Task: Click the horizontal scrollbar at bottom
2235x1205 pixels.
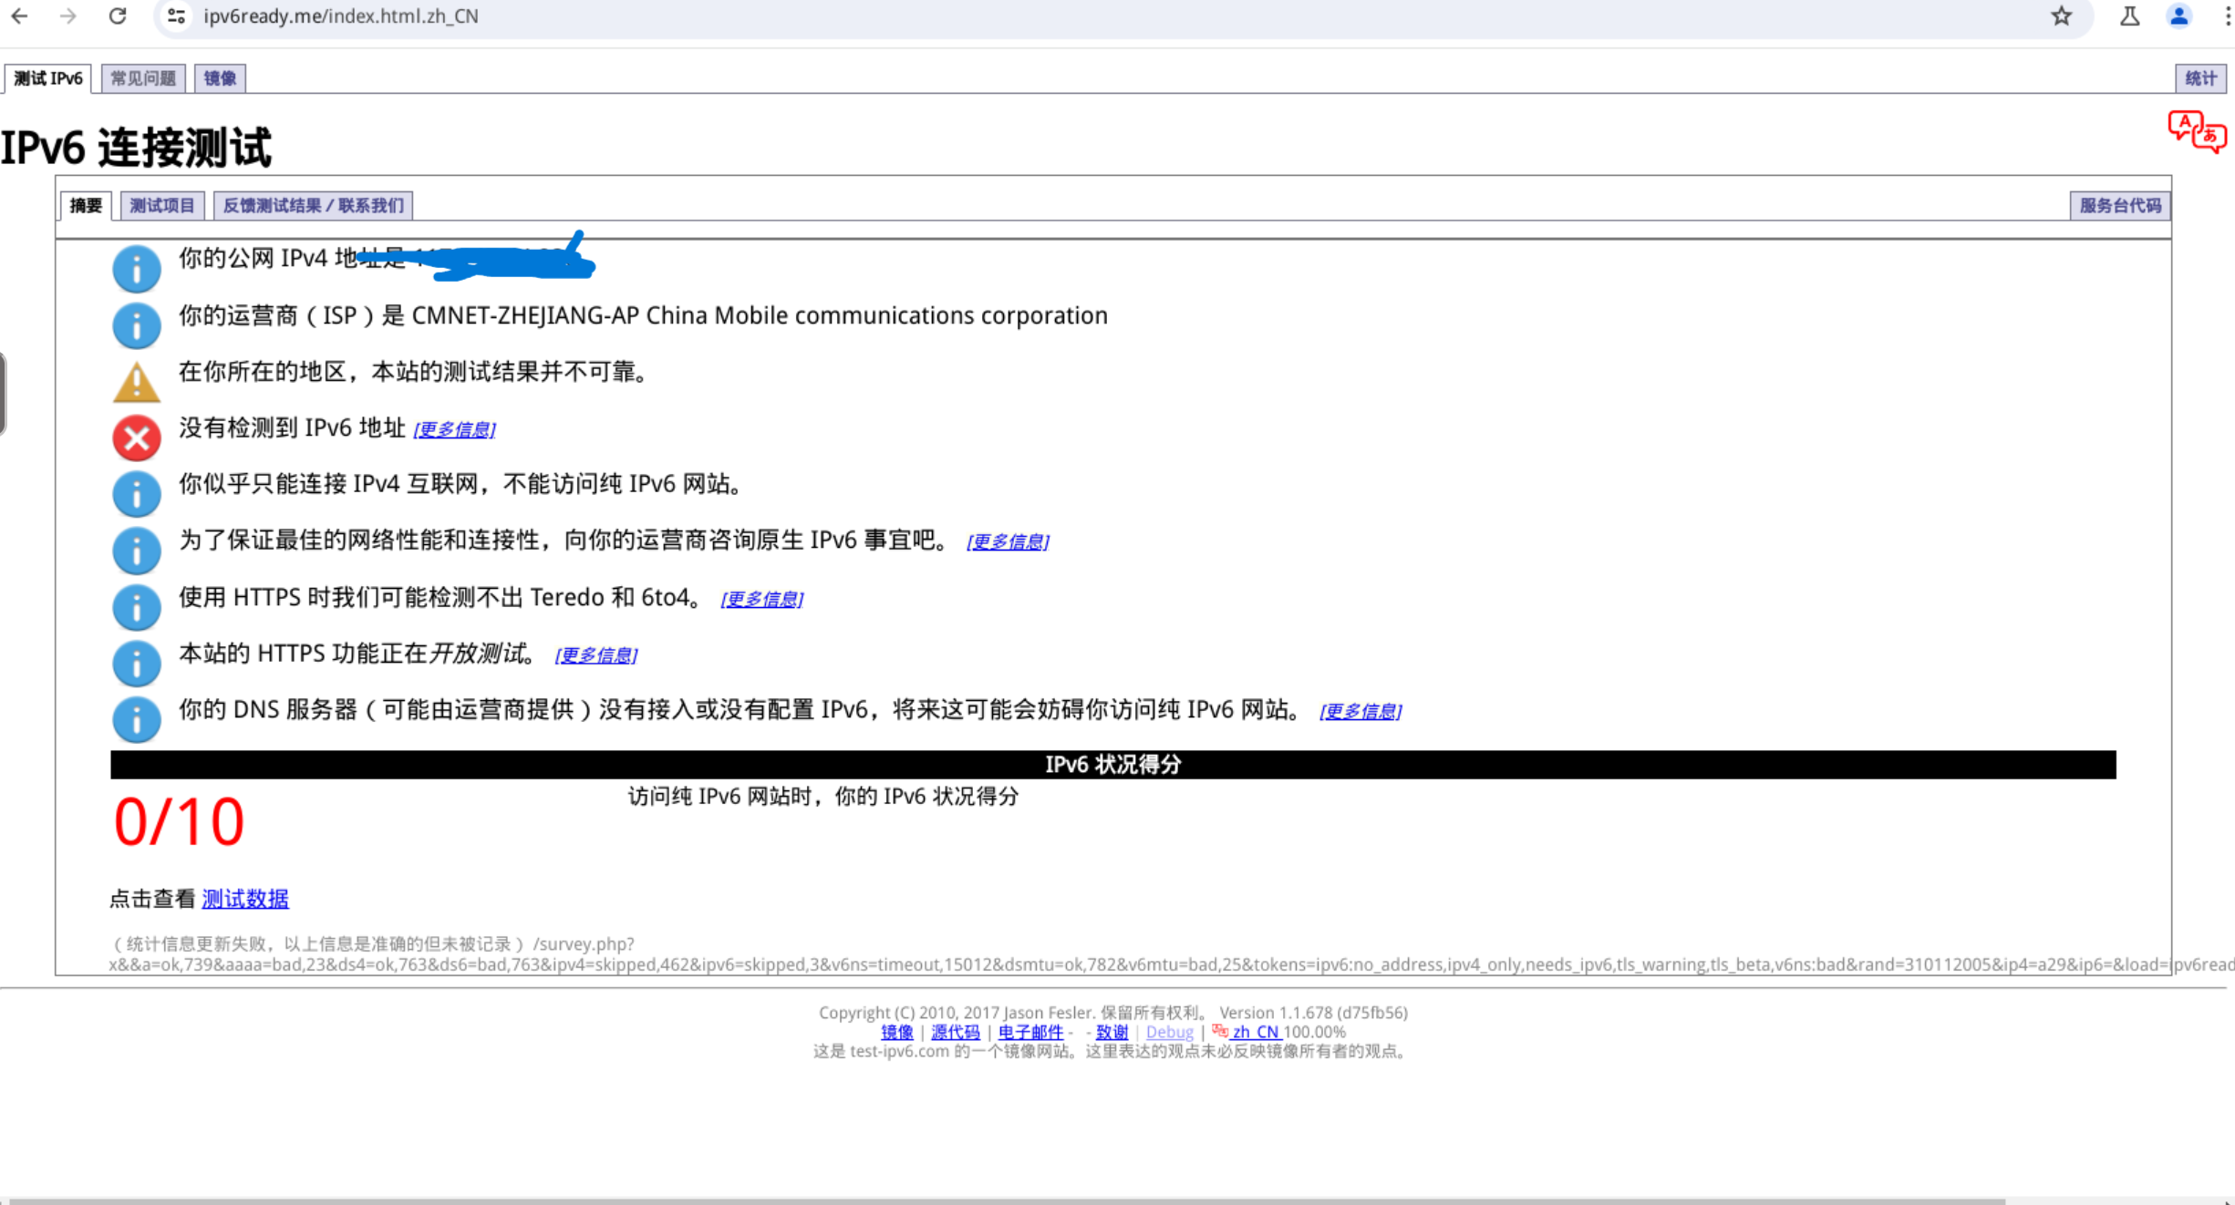Action: pos(1003,1200)
